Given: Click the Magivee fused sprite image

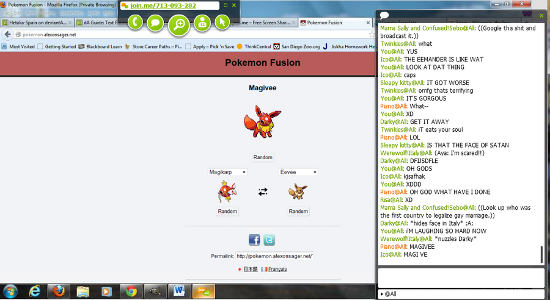Looking at the screenshot, I should click(x=262, y=121).
